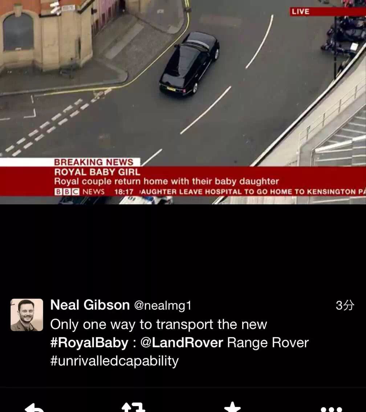Retweet Neal Gibson's tweet
Viewport: 366px width, 412px height.
(133, 407)
